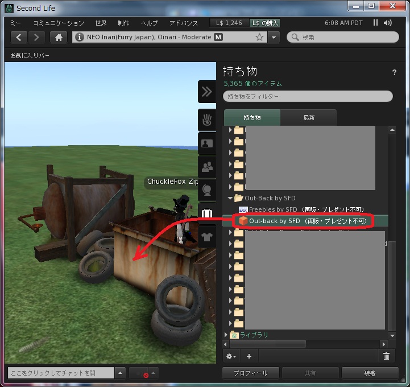
Task: Click the プロフィール button
Action: pyautogui.click(x=251, y=373)
